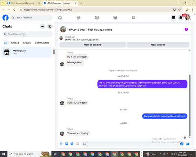Open the account profile picture menu
The image size is (196, 157).
(x=188, y=18)
